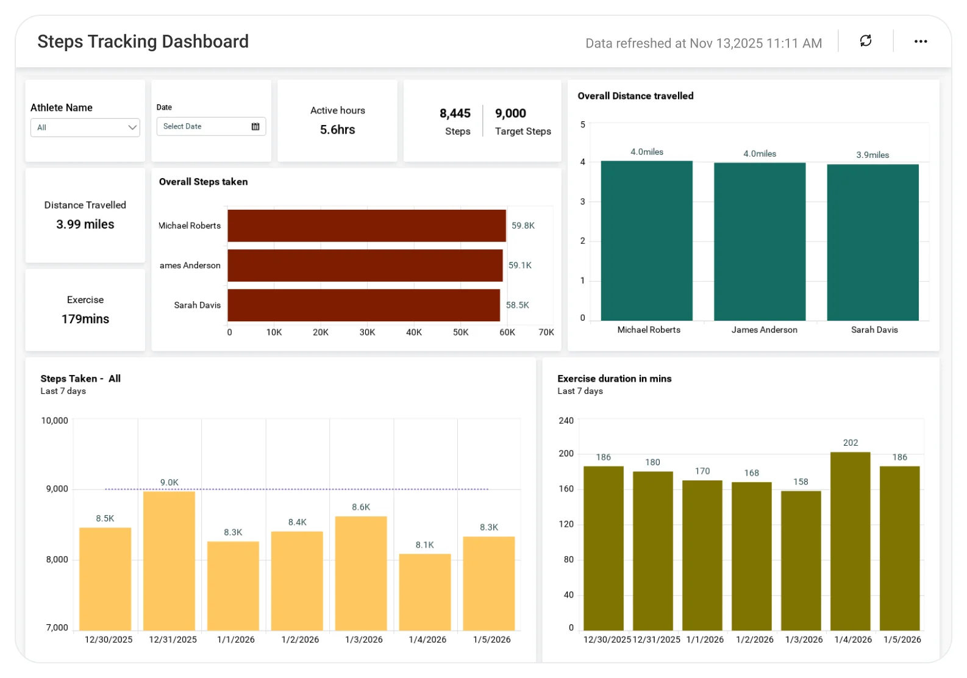Image resolution: width=967 pixels, height=678 pixels.
Task: Click the 202 Exercise duration bar for 1/4/2026
Action: coord(851,541)
